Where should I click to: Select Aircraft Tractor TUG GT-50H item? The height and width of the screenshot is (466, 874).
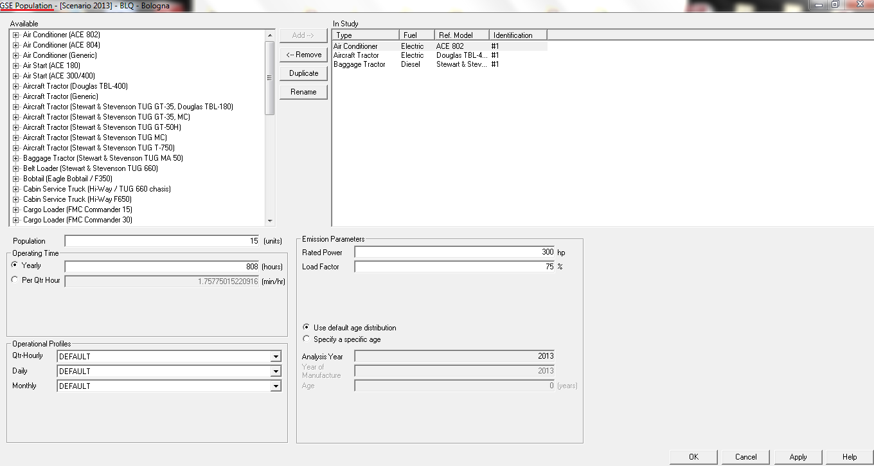[102, 127]
